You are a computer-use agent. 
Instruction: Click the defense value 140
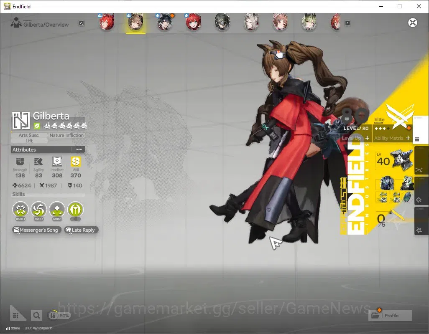click(75, 185)
